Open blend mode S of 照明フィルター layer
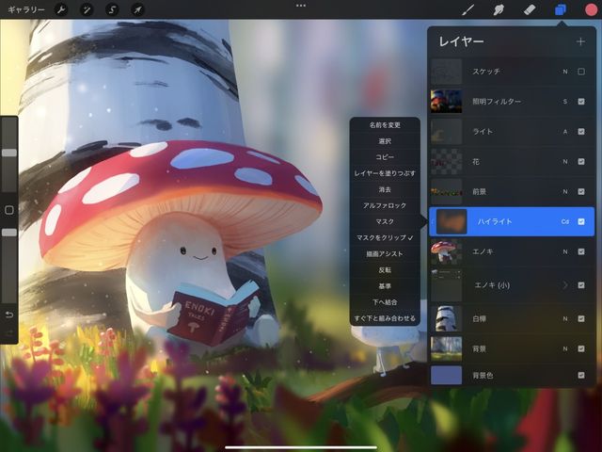Screen dimensions: 602x452 [565, 102]
